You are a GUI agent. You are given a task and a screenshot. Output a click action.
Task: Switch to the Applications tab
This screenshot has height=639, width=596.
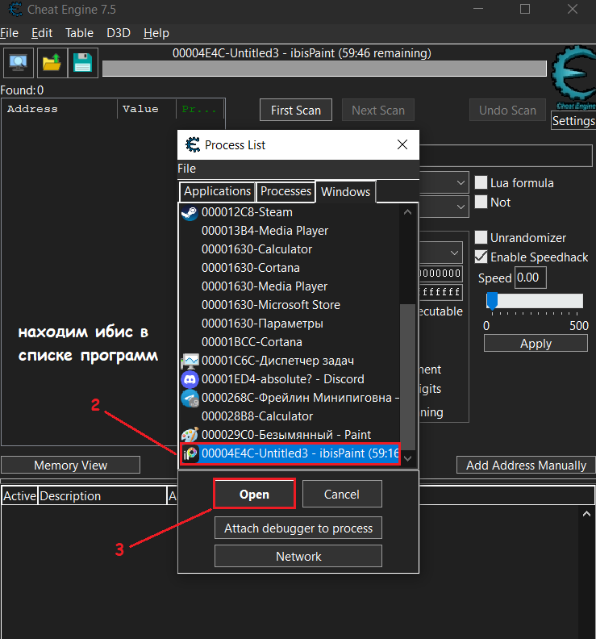[217, 191]
